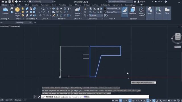Click the Plot printer icon

pos(16,2)
